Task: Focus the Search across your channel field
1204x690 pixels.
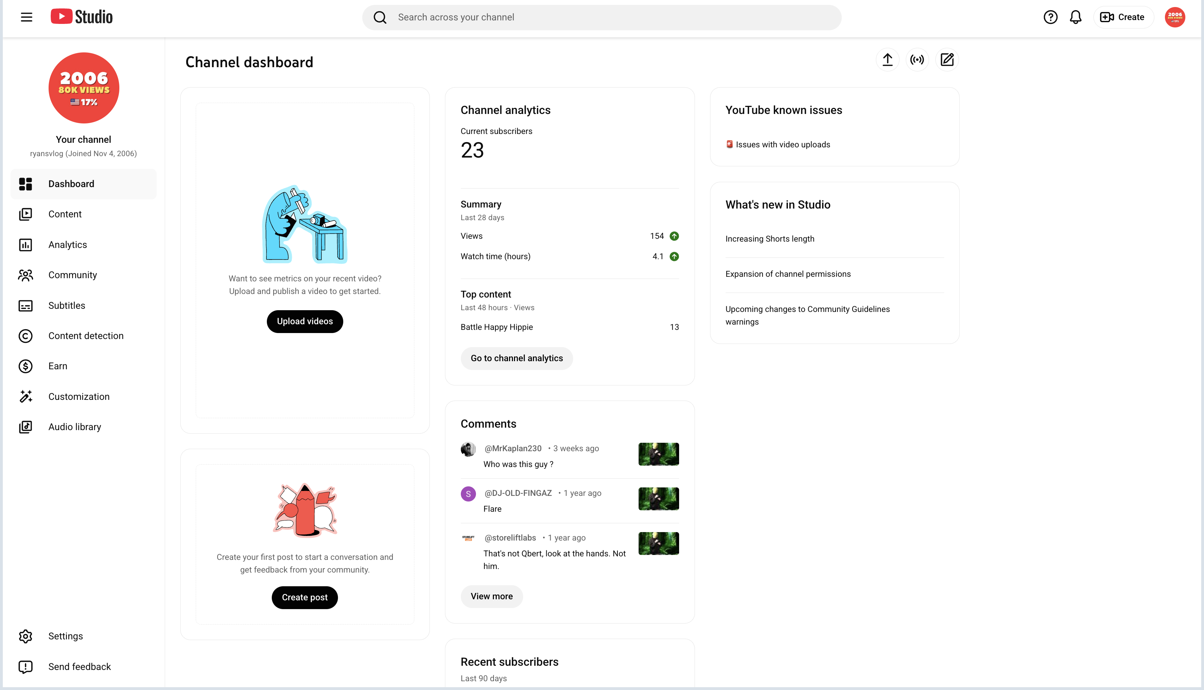Action: coord(602,18)
